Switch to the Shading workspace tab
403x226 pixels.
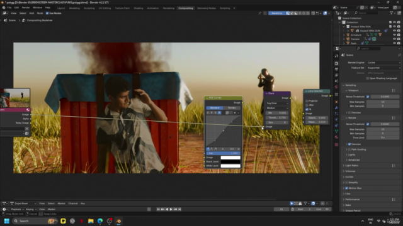tap(139, 8)
